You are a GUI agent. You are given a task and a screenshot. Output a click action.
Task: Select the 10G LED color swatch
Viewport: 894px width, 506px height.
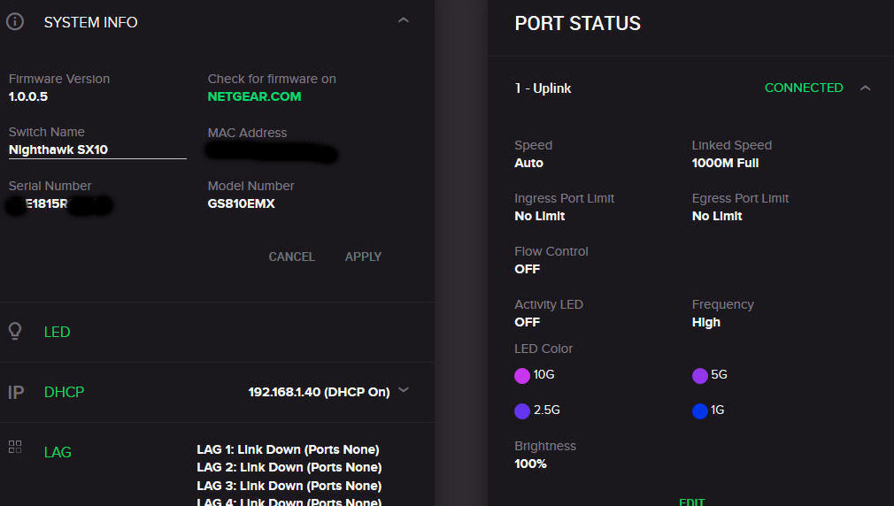coord(522,375)
